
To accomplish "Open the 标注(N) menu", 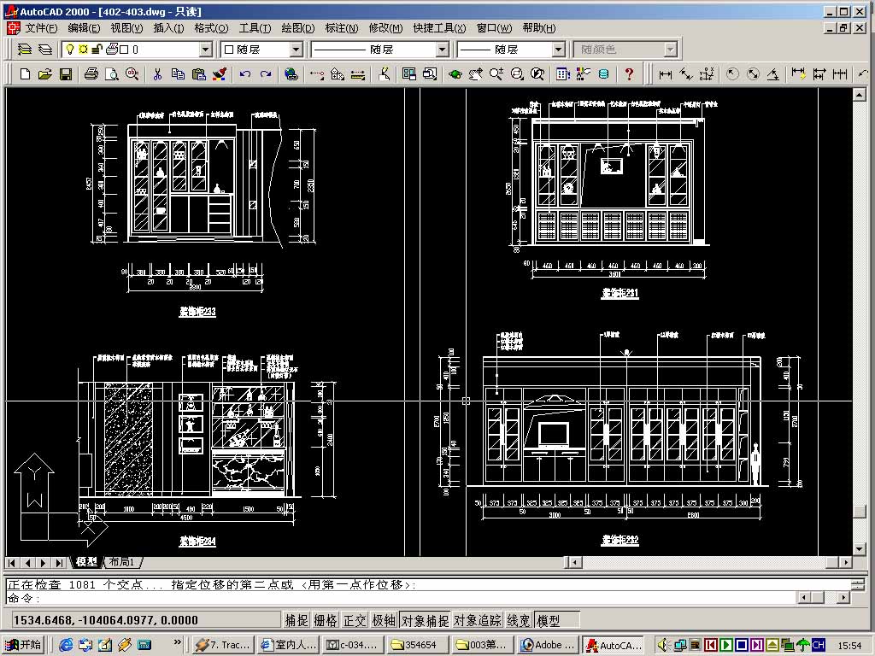I will pos(341,28).
